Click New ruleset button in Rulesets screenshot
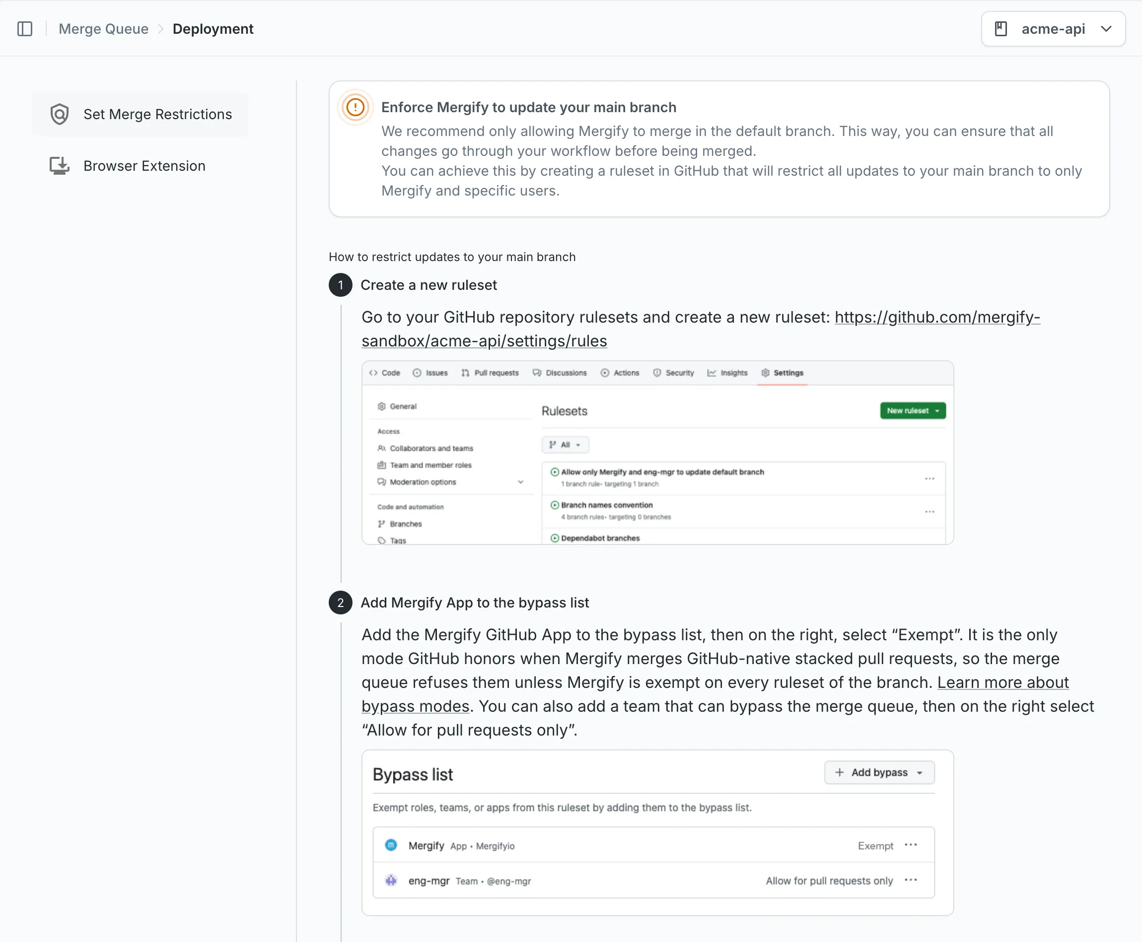The image size is (1142, 942). [913, 411]
